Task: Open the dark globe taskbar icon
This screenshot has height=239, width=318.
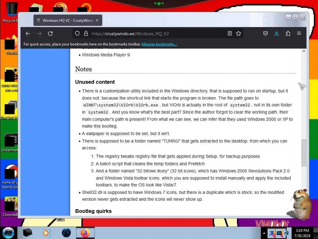Action: click(x=66, y=233)
